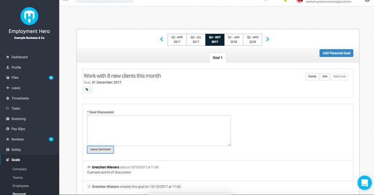
Task: Click the Goals target icon
Action: click(x=7, y=160)
